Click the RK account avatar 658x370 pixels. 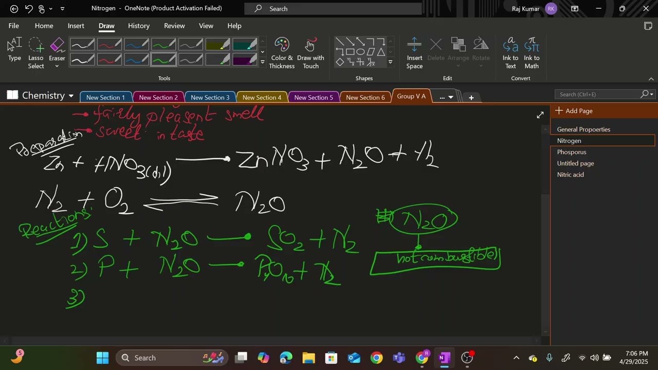coord(551,9)
